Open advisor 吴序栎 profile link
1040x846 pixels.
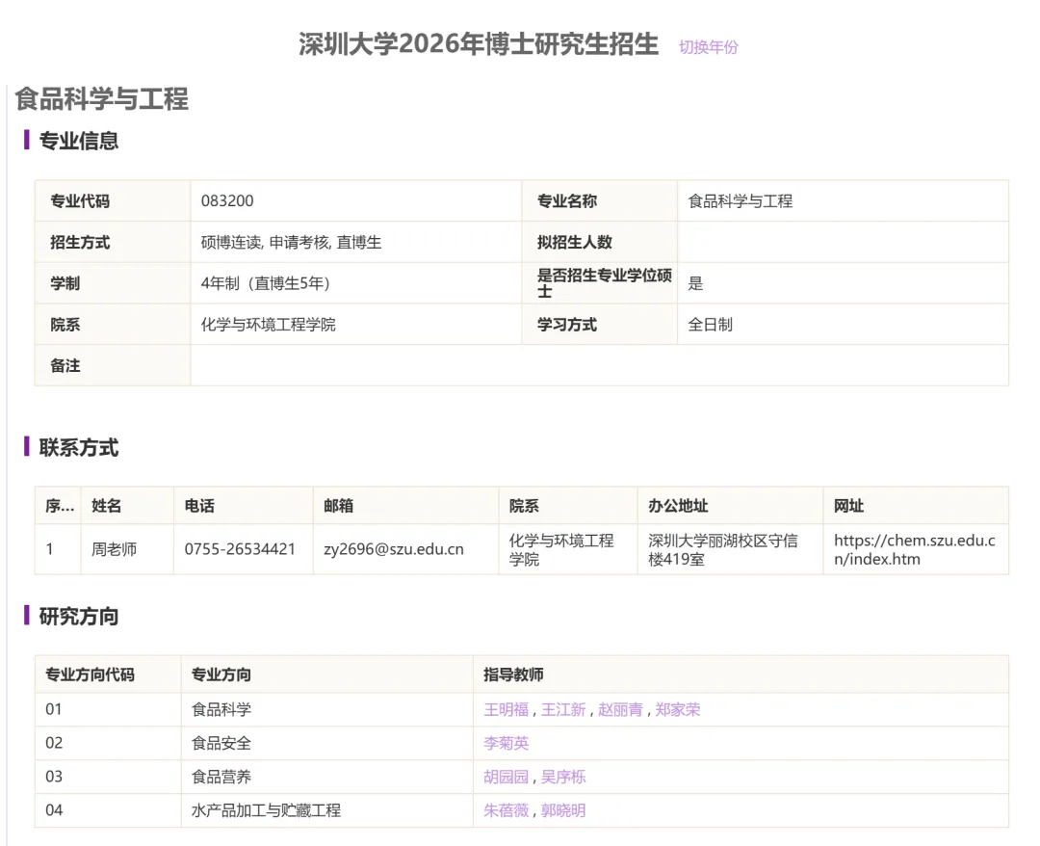tap(563, 777)
